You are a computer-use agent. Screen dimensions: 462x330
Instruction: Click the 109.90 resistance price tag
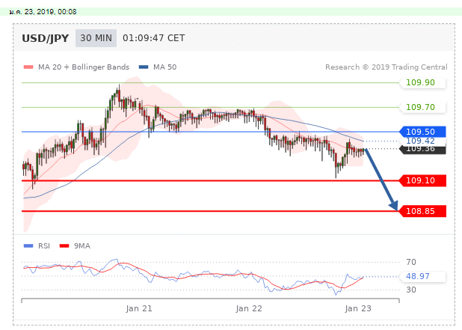tap(422, 82)
